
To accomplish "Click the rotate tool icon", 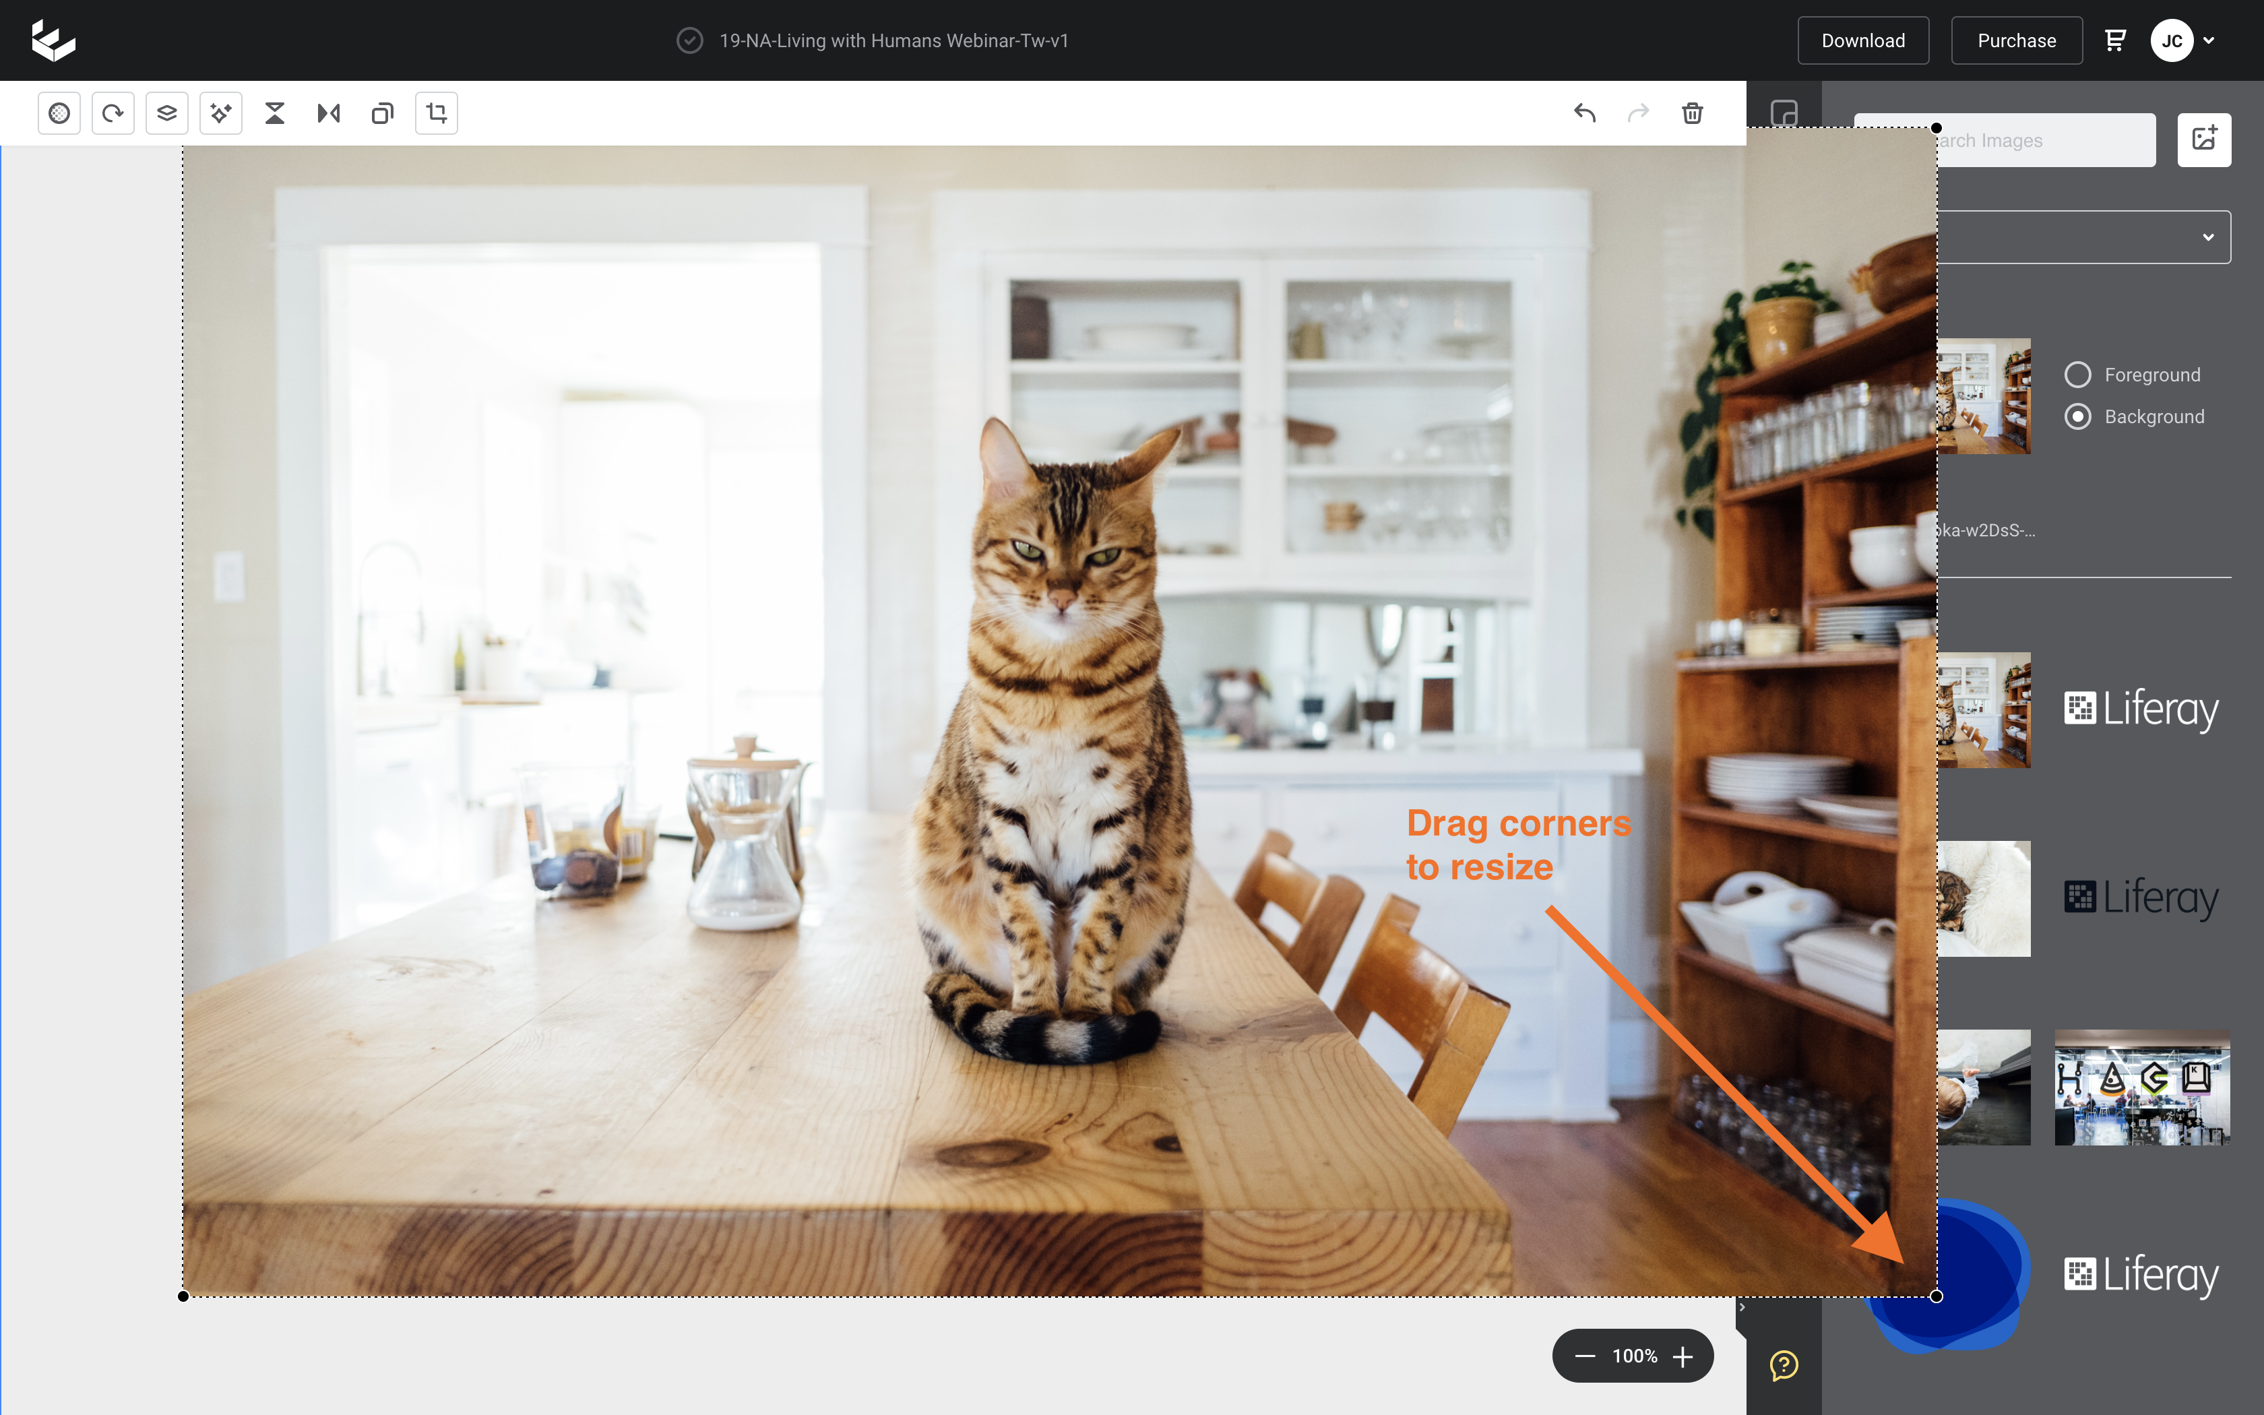I will (113, 113).
